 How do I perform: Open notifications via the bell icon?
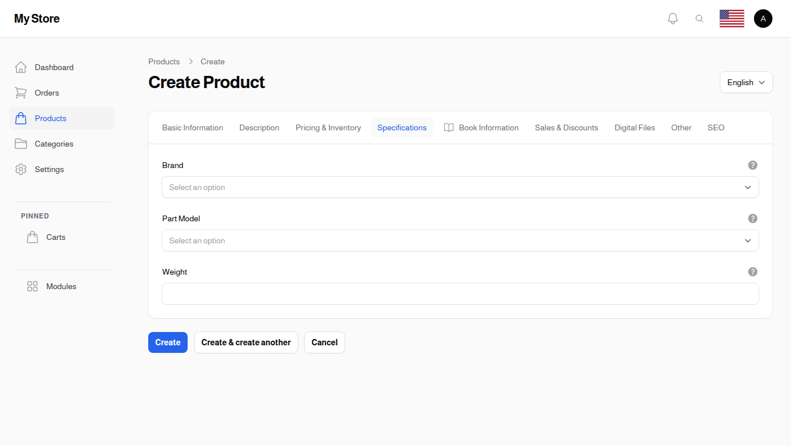672,18
